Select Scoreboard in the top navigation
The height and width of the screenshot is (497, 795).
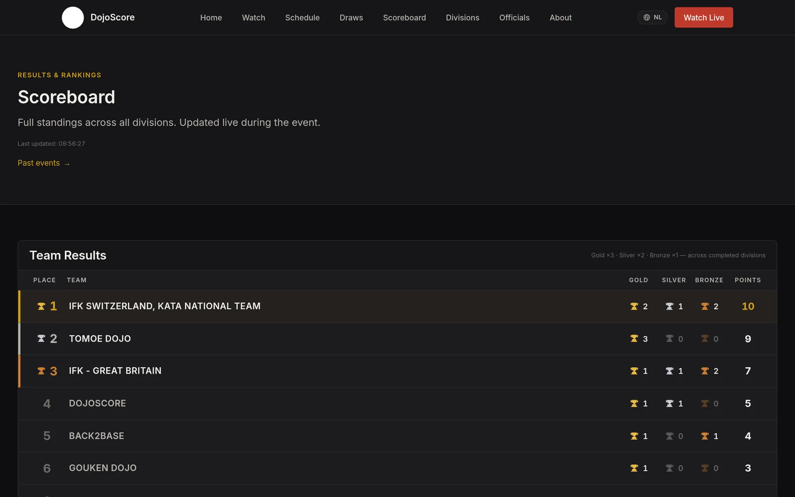pos(404,17)
